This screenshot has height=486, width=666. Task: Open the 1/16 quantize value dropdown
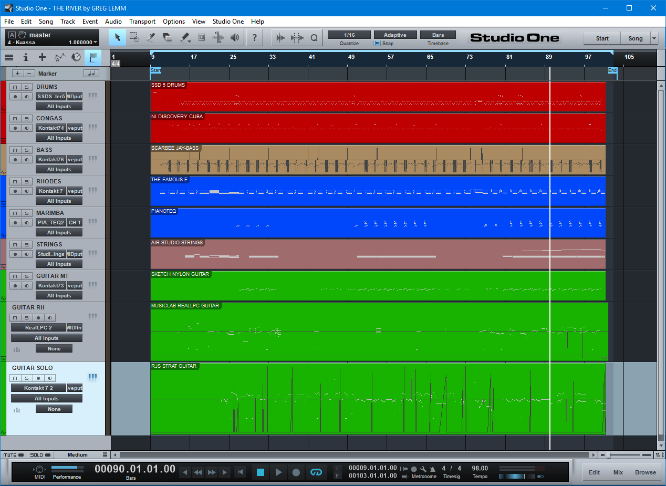coord(349,35)
